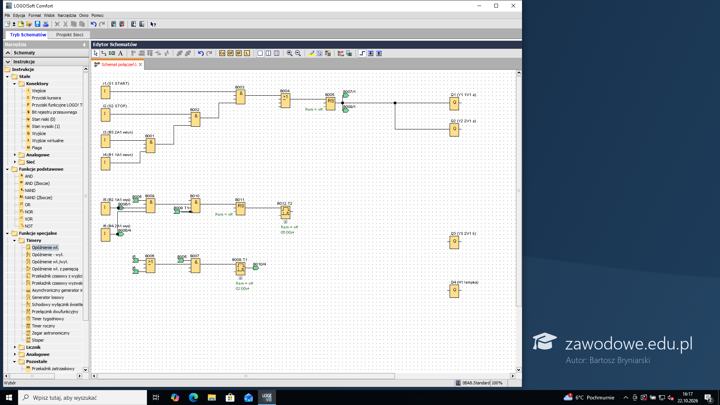Click the online test icon next to SIM

click(349, 53)
